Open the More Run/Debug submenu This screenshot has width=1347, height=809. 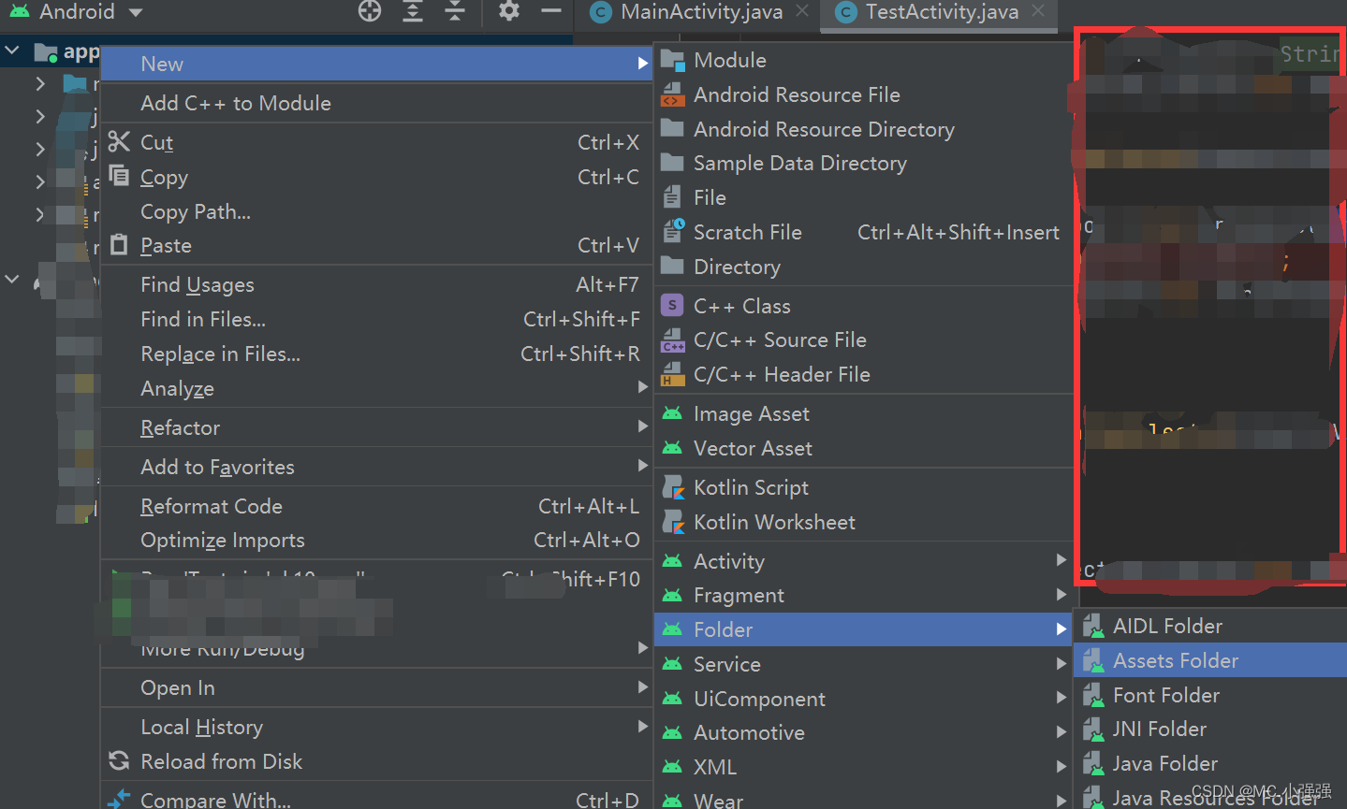tap(376, 648)
